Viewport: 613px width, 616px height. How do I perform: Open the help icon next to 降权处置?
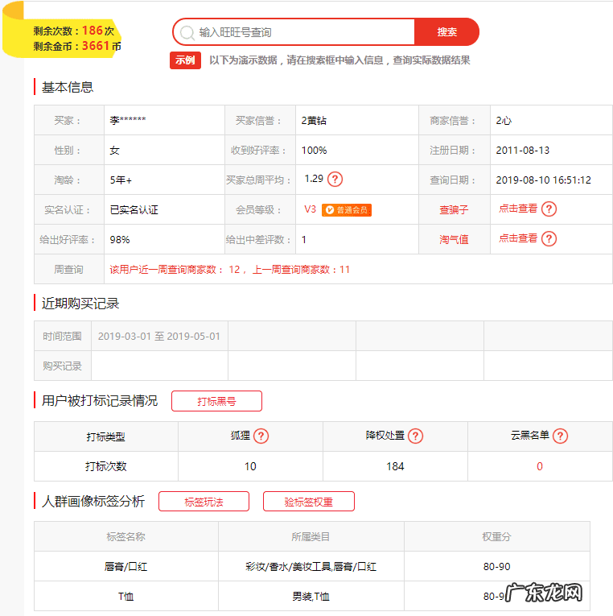point(415,436)
